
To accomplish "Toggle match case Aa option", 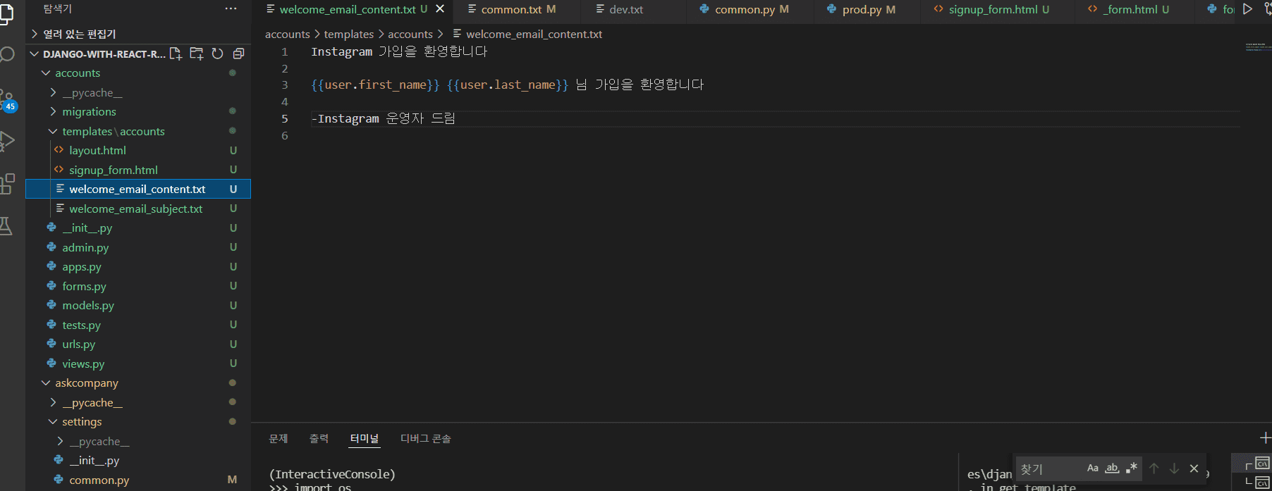I will coord(1092,468).
